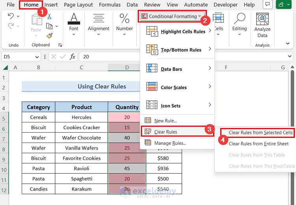Open the Number percent icon
This screenshot has height=205, width=296.
tap(124, 18)
